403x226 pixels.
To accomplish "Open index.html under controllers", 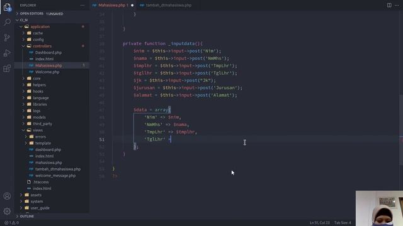I will point(45,59).
